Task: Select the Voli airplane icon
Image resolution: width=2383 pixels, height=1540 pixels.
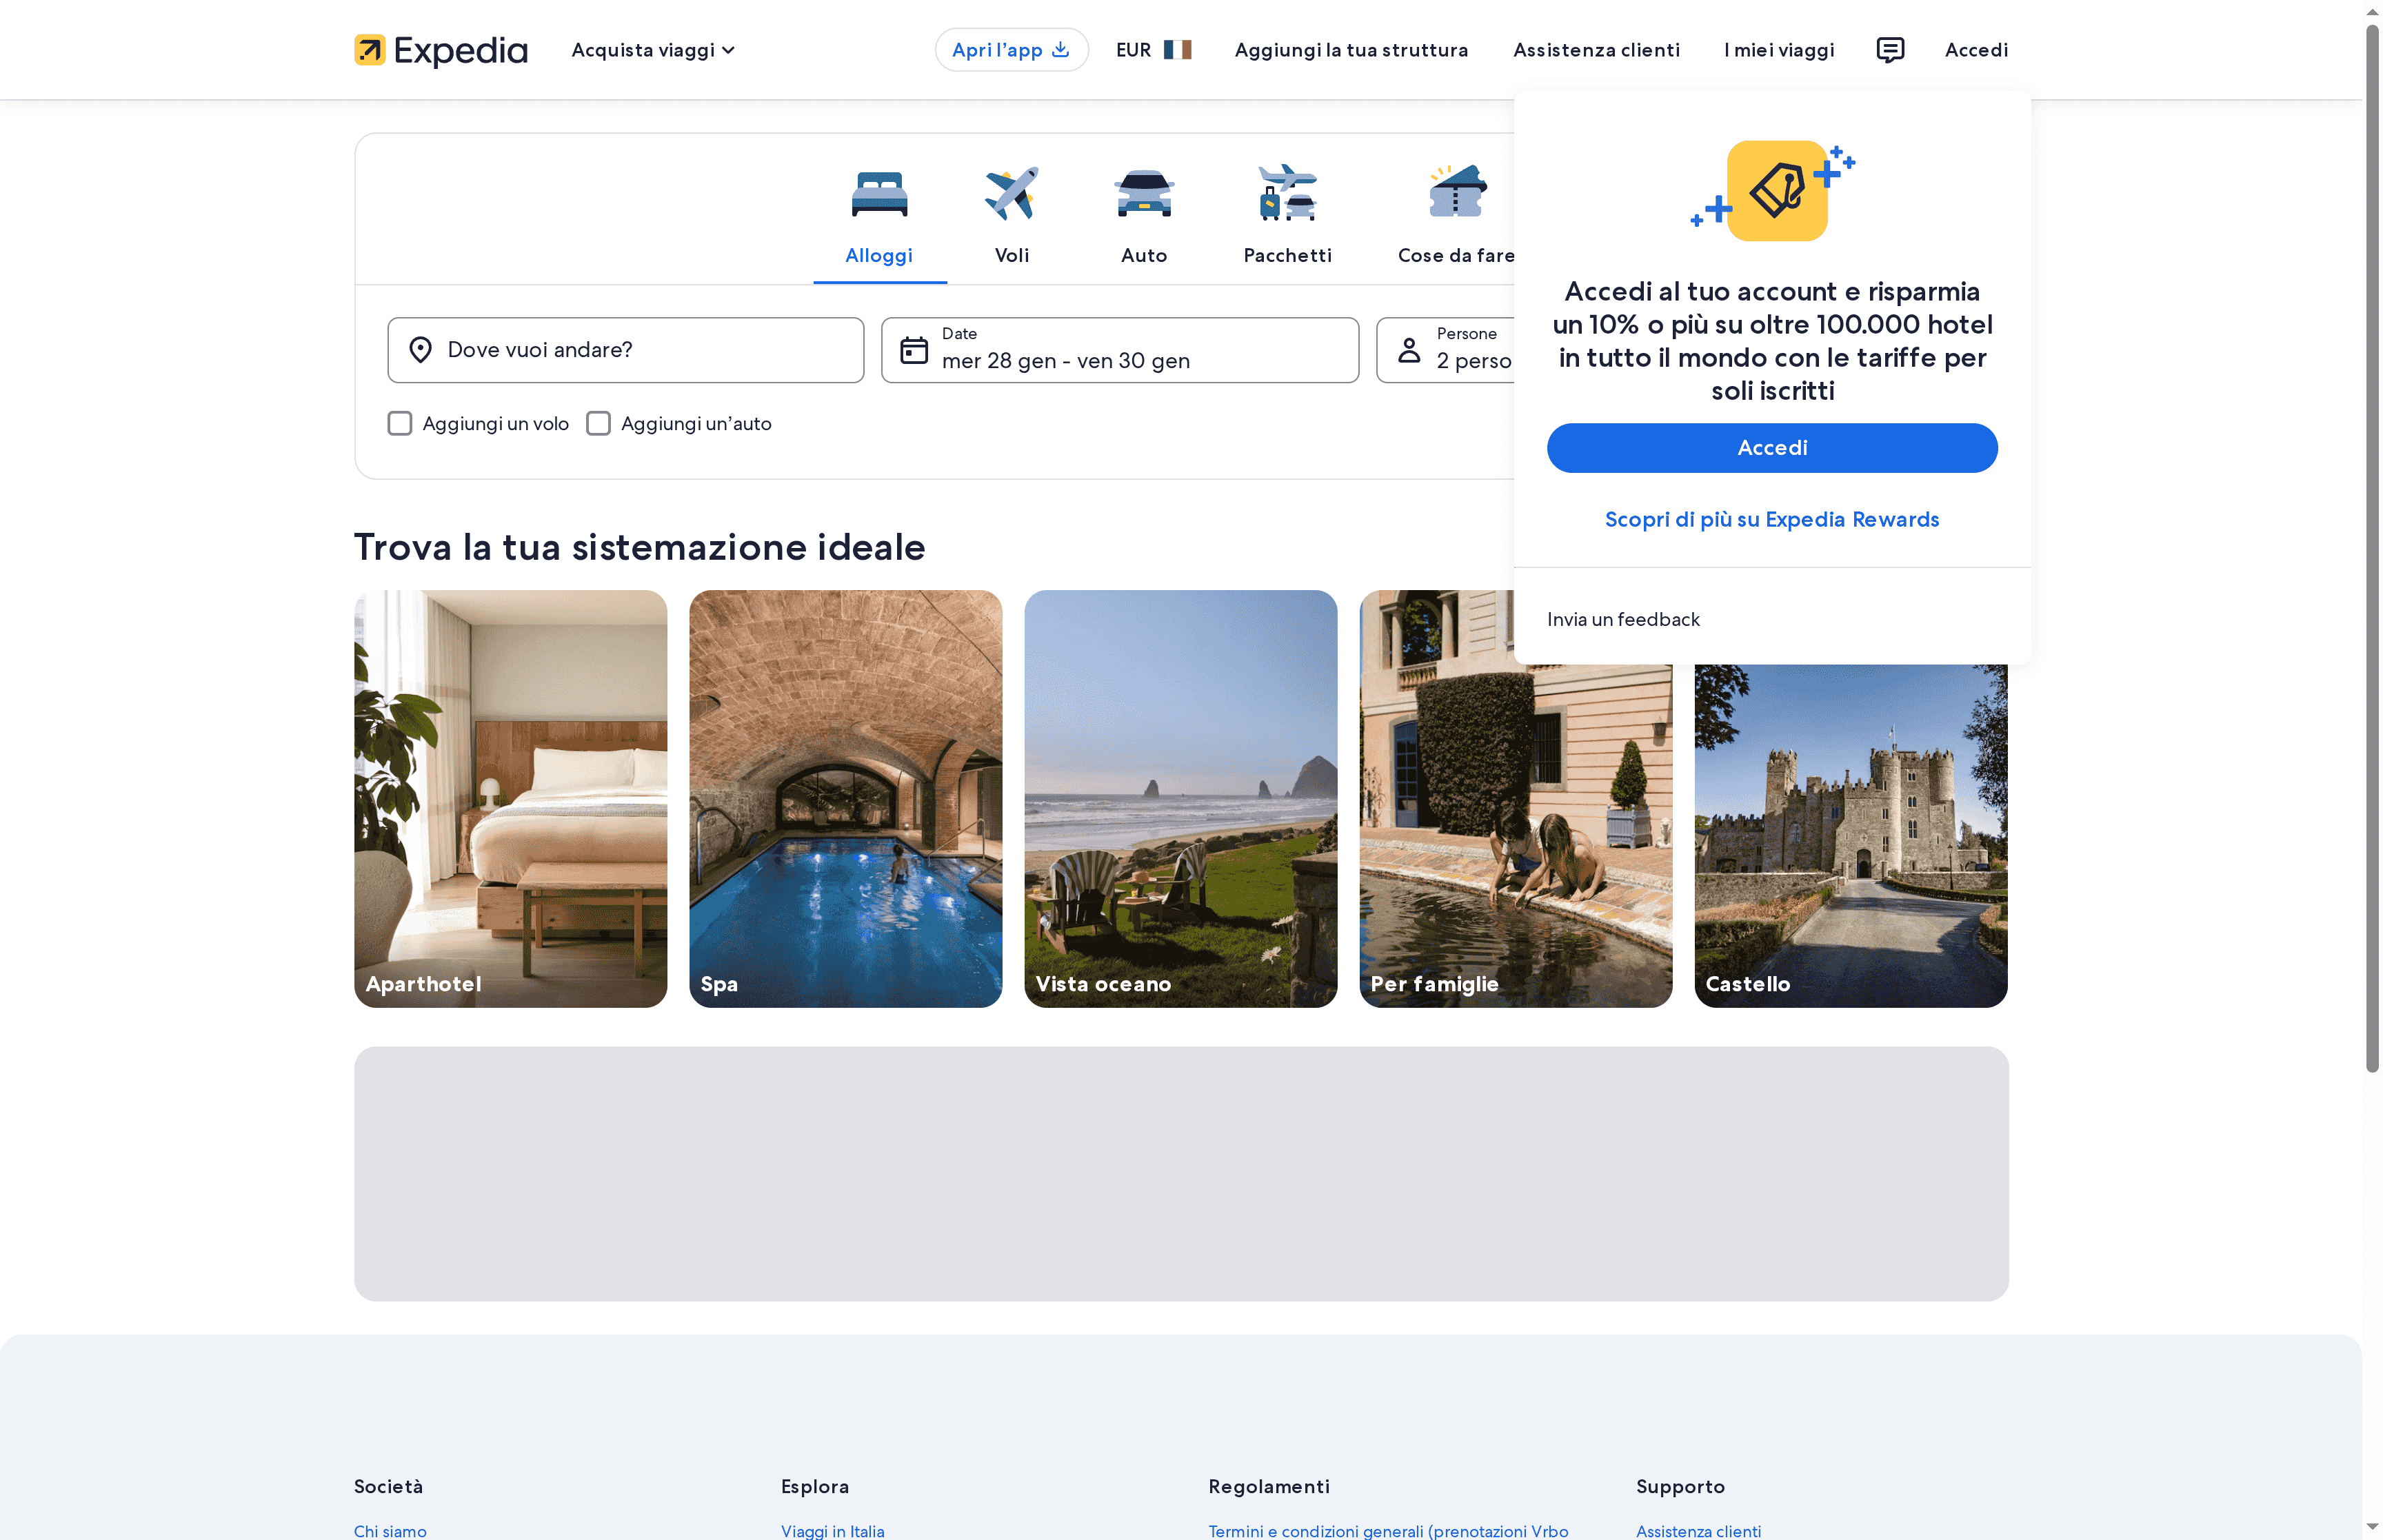Action: point(1011,193)
